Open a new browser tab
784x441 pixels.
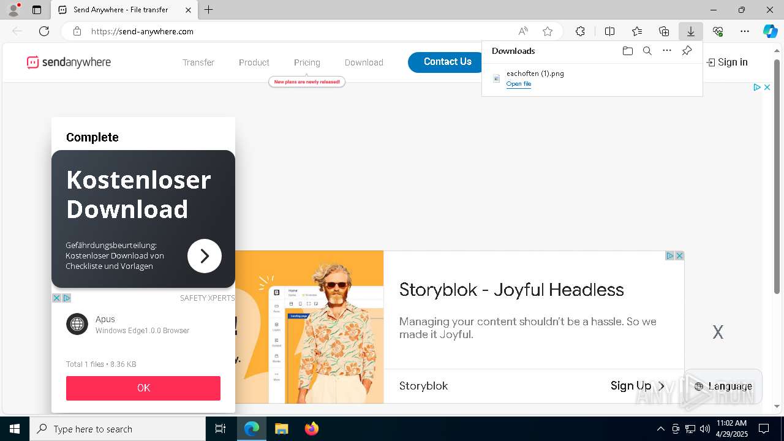209,10
